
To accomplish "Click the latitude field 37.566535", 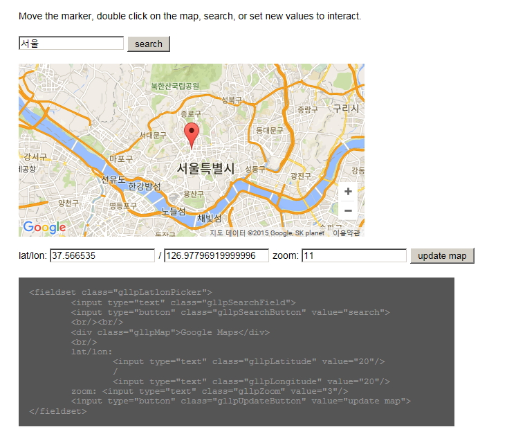I will [x=102, y=255].
